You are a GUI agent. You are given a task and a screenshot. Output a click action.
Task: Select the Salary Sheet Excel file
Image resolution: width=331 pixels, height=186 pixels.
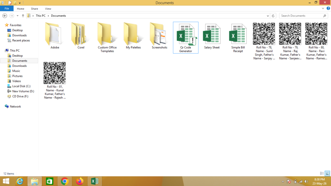212,36
